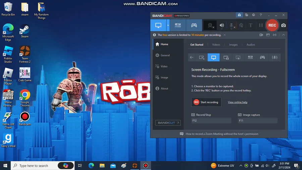Open File Explorer from taskbar
Image resolution: width=302 pixels, height=170 pixels.
click(x=102, y=166)
